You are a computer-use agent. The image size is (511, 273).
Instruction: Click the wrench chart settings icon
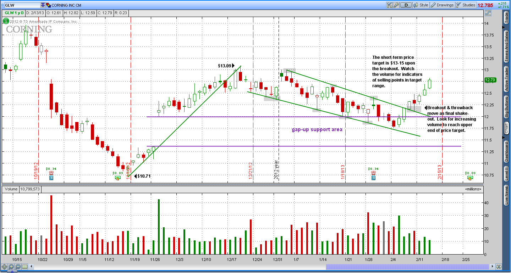397,5
